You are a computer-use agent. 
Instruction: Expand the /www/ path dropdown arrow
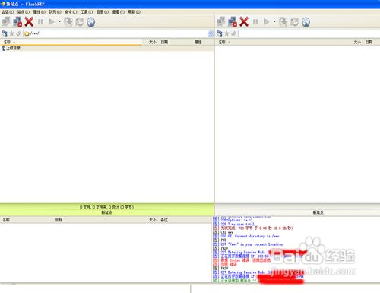coord(211,33)
